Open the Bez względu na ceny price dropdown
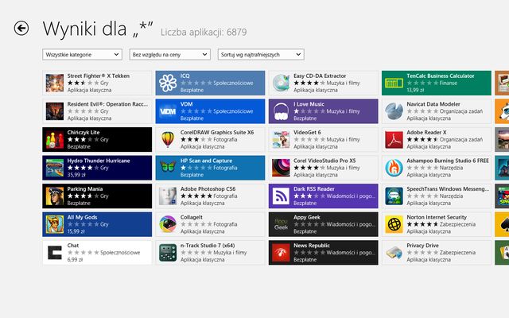Screen dimensions: 509x318 [x=169, y=55]
